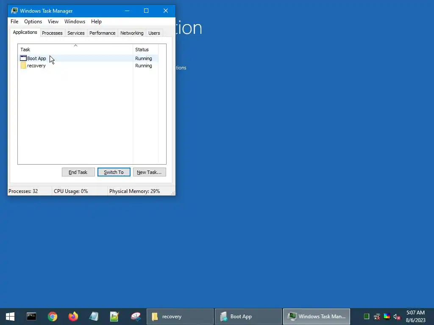
Task: Open the green notepad editor taskbar icon
Action: [x=114, y=317]
